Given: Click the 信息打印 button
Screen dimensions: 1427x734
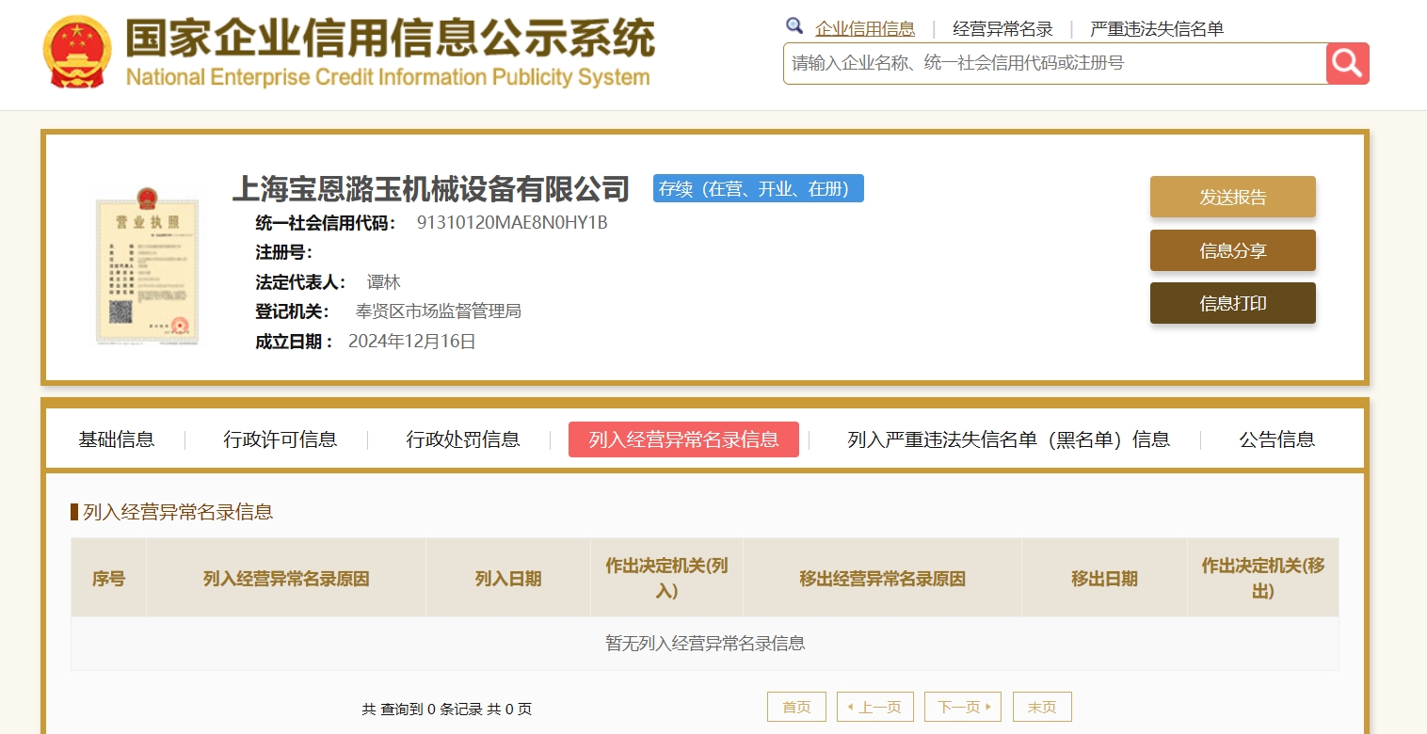Looking at the screenshot, I should (x=1233, y=303).
